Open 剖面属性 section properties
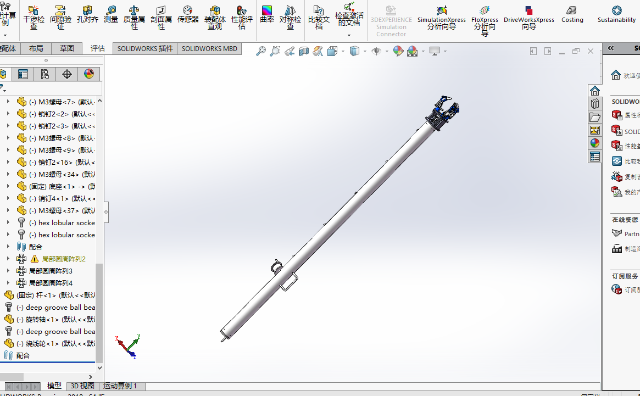The image size is (640, 396). point(161,18)
